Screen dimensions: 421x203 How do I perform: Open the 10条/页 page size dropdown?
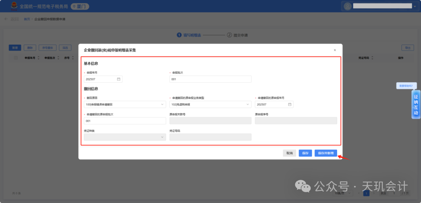pyautogui.click(x=343, y=193)
